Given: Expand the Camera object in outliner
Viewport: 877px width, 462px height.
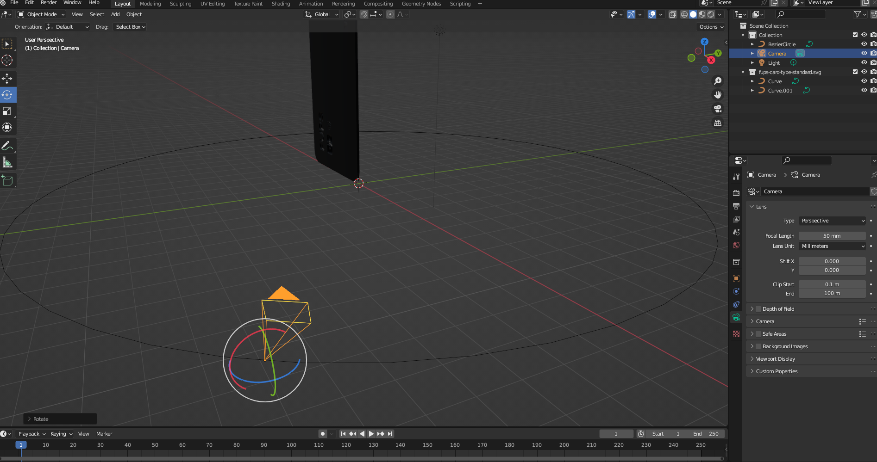Looking at the screenshot, I should (x=752, y=54).
